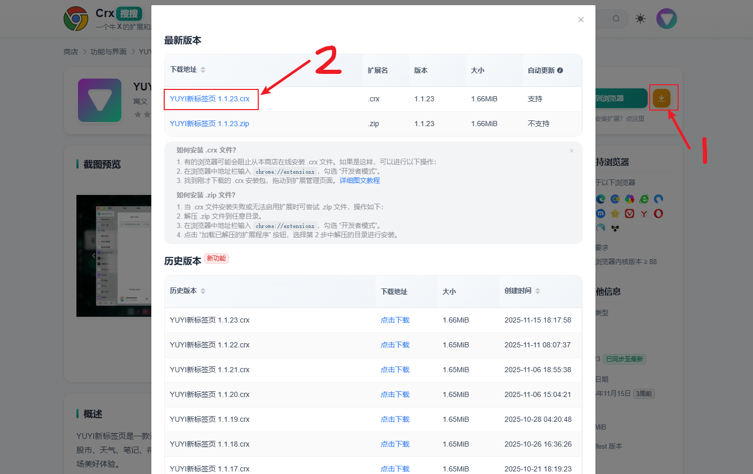The width and height of the screenshot is (753, 474).
Task: Click the date 2025-11-15 18:17:58
Action: (538, 320)
